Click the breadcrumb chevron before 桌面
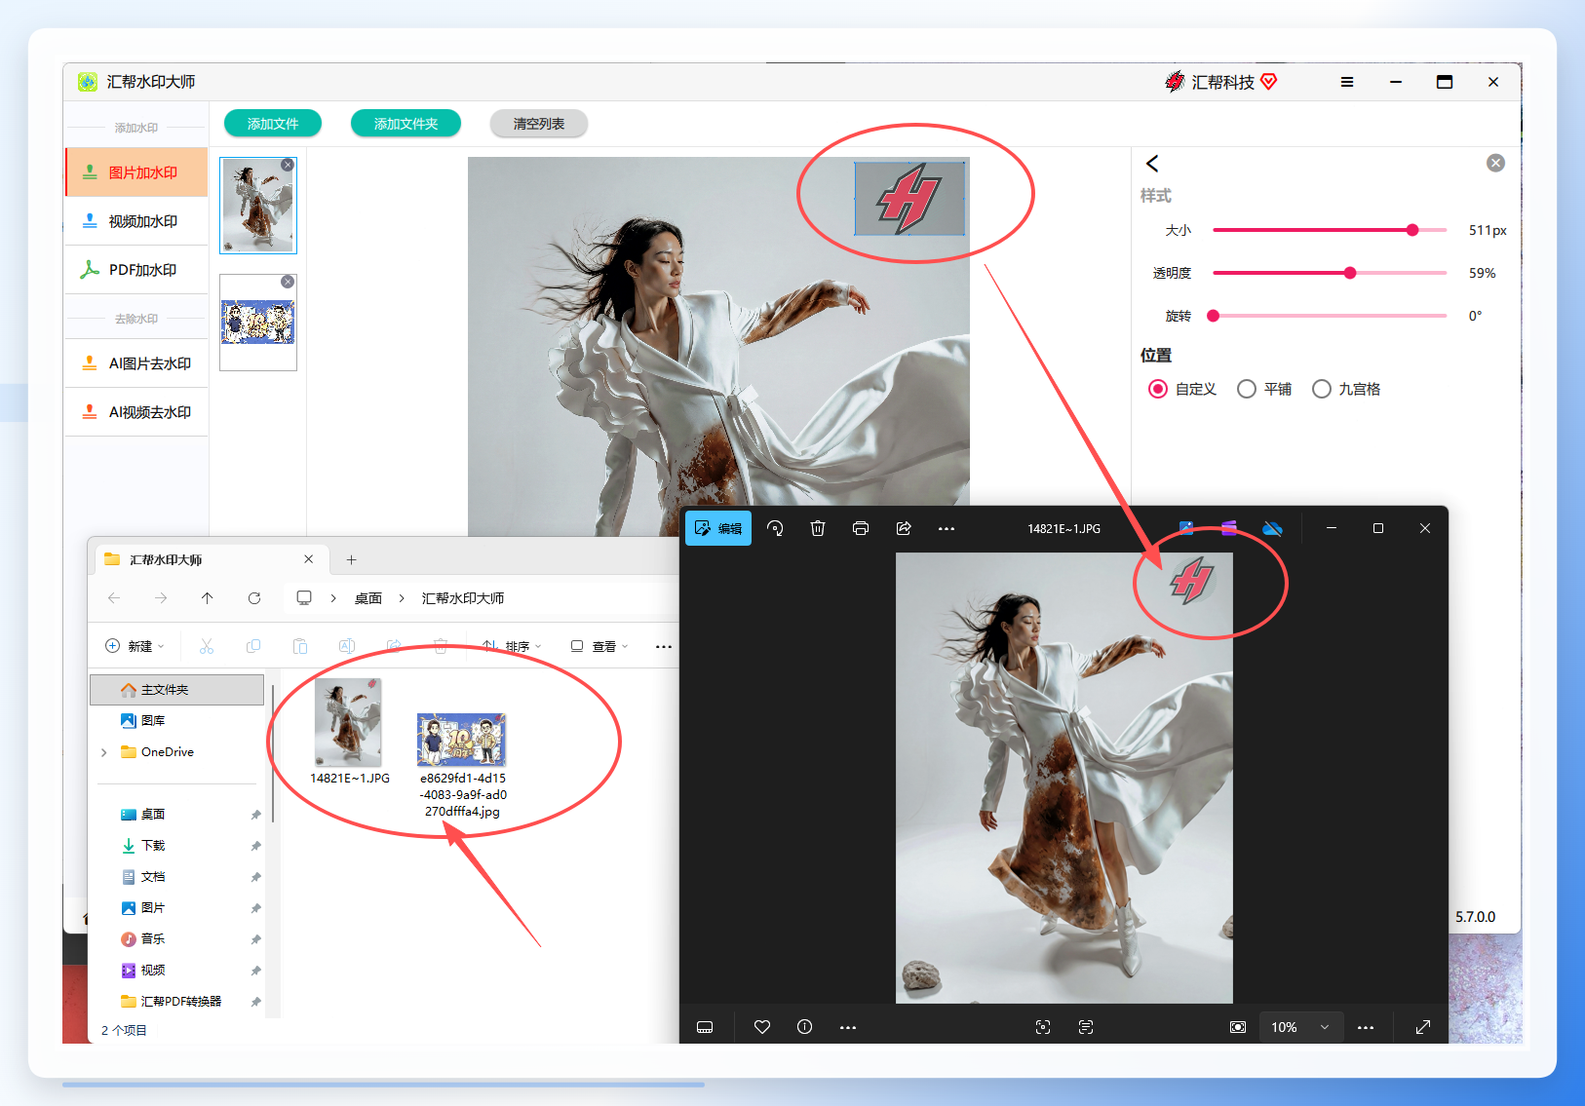1585x1106 pixels. (333, 598)
